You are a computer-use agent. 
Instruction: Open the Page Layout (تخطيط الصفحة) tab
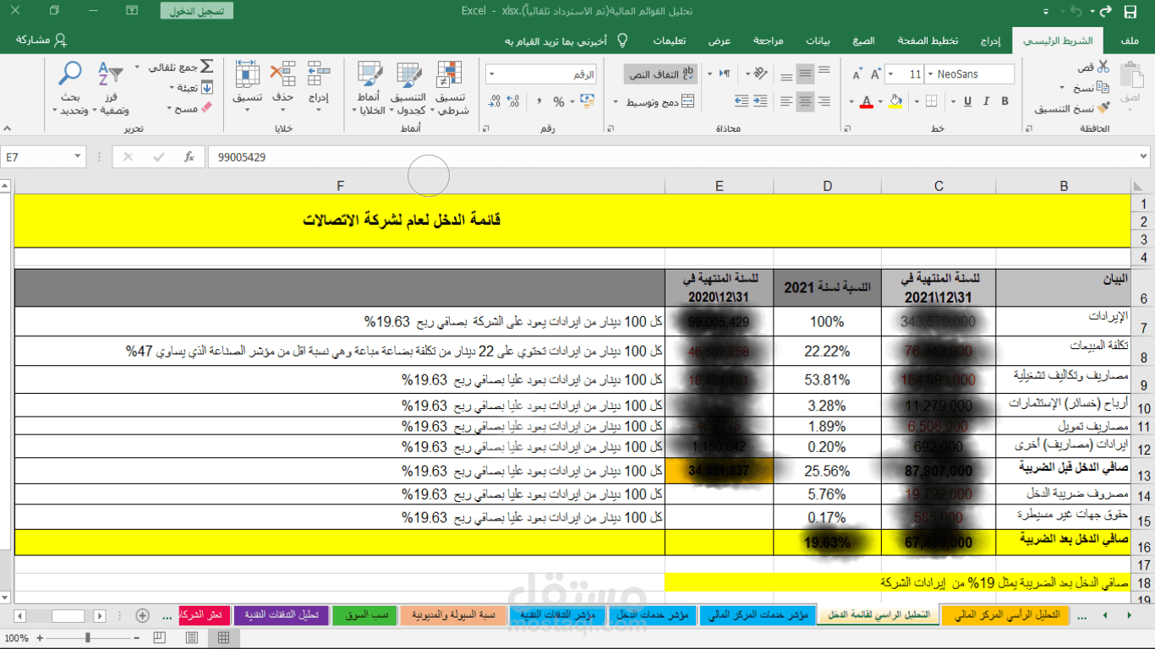927,41
